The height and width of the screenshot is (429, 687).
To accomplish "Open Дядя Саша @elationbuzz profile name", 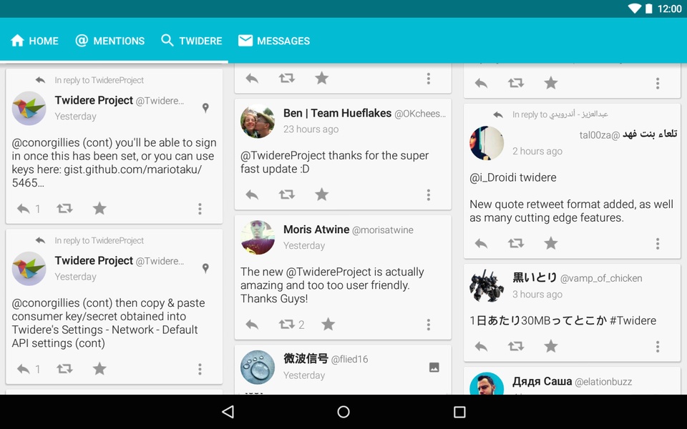I will [x=572, y=381].
